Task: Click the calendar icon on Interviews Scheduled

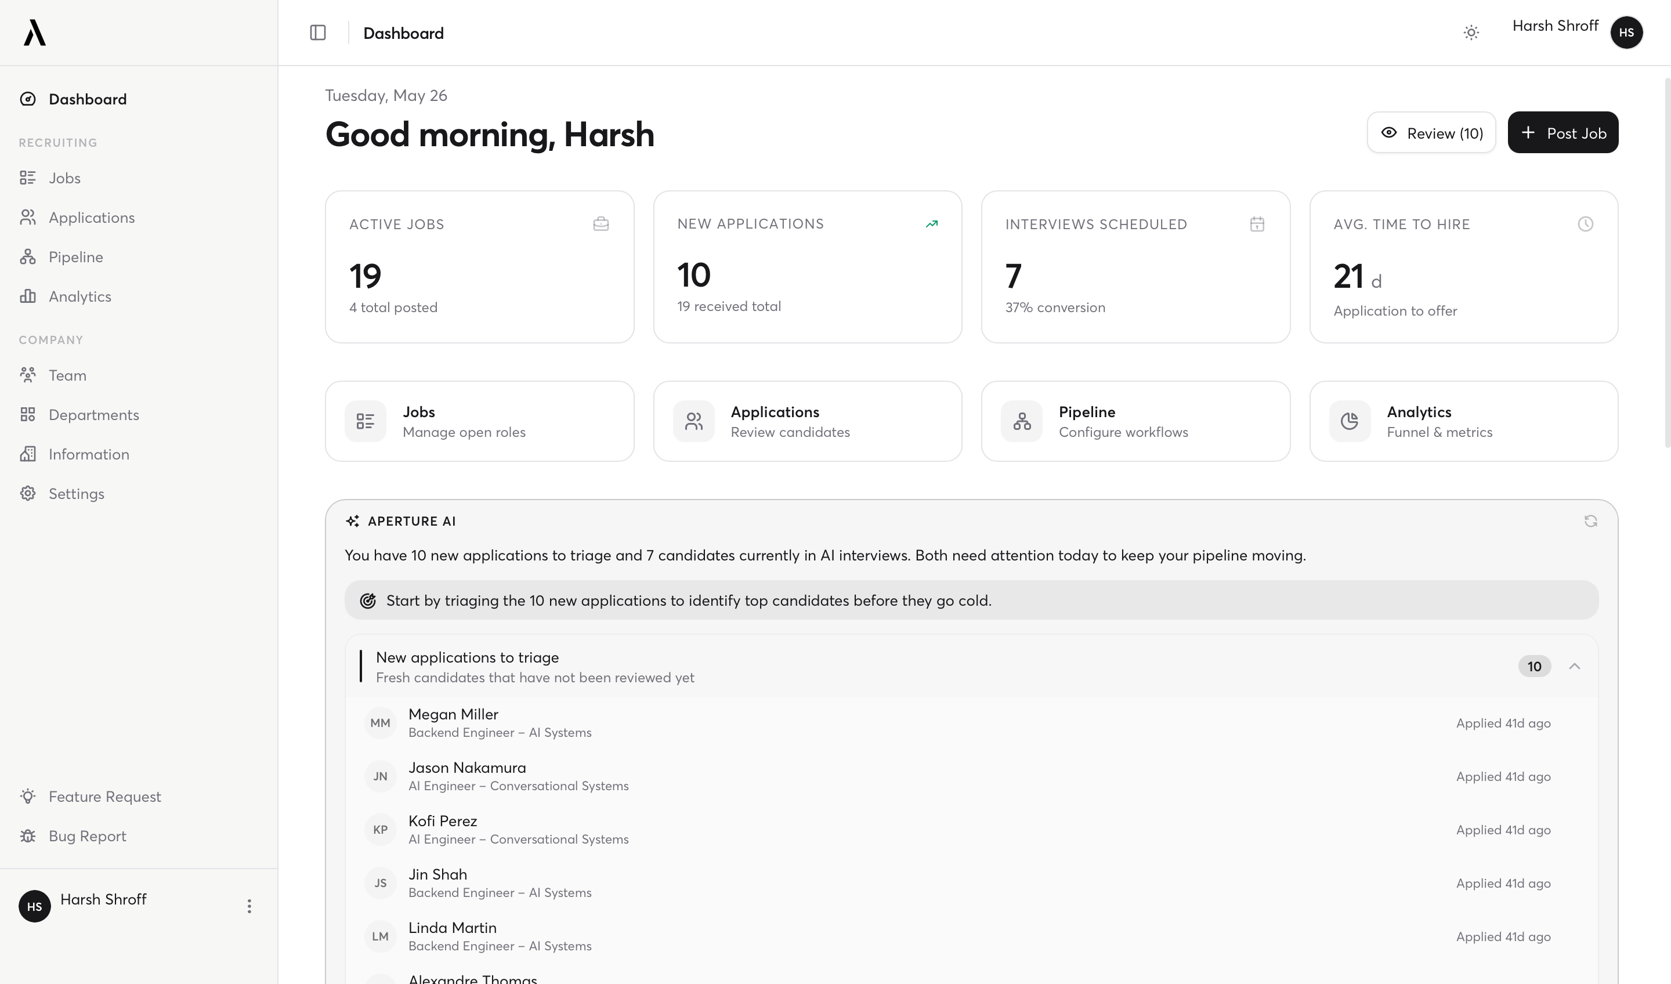Action: point(1257,224)
